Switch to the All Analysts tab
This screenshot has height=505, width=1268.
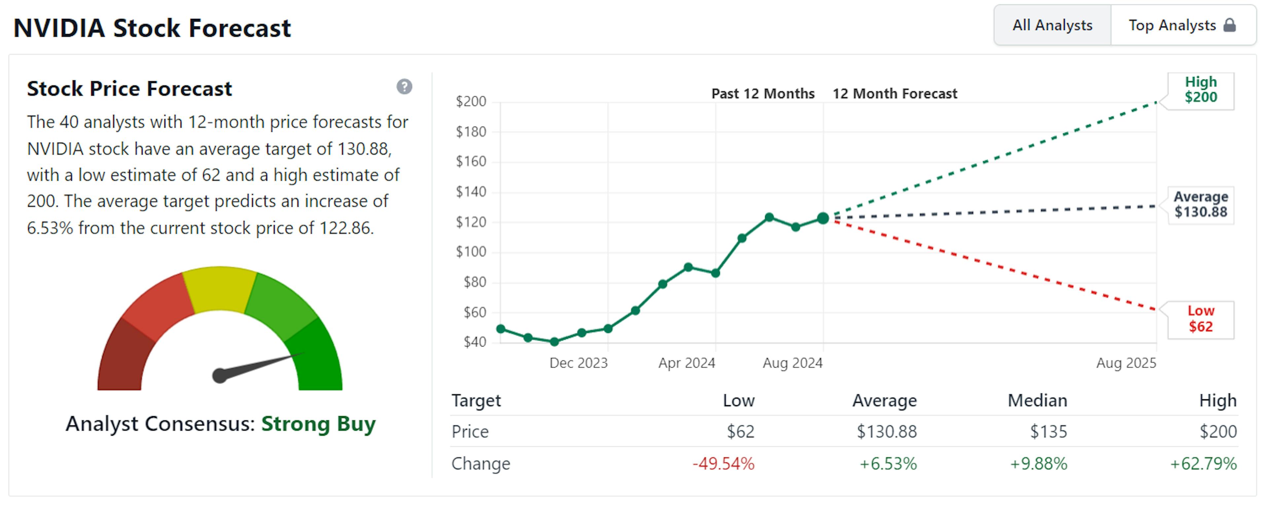[1052, 25]
